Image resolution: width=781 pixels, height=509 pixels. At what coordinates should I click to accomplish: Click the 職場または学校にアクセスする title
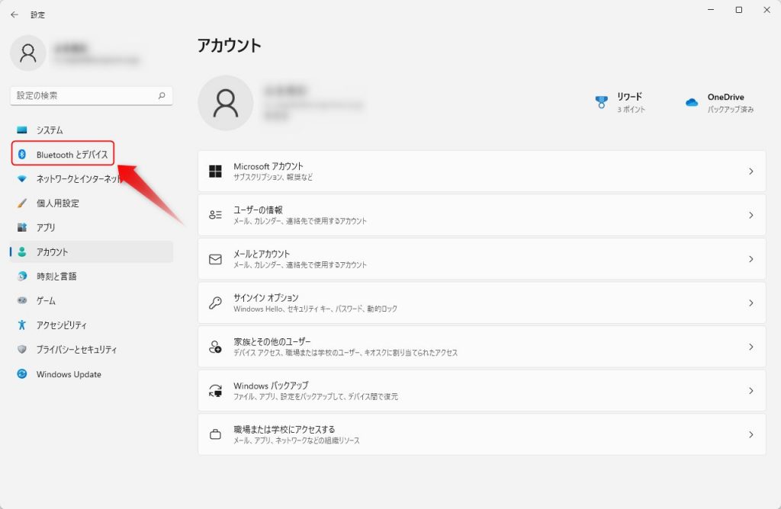pyautogui.click(x=284, y=429)
